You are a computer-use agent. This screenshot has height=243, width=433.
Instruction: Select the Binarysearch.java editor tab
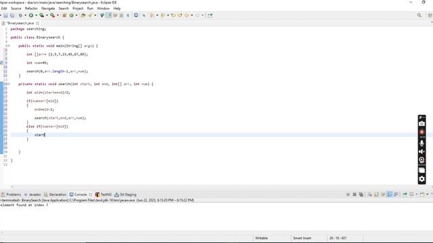pos(20,23)
